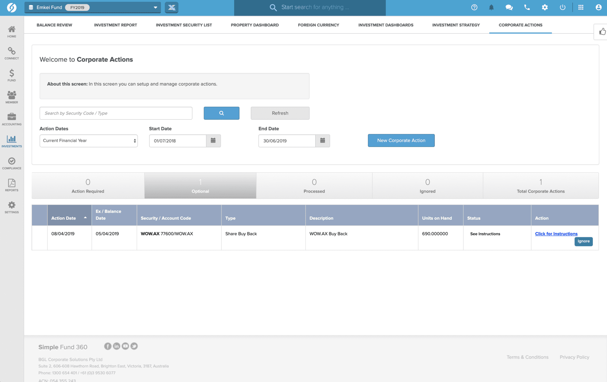This screenshot has width=607, height=382.
Task: Open the Action Dates dropdown
Action: [x=88, y=141]
